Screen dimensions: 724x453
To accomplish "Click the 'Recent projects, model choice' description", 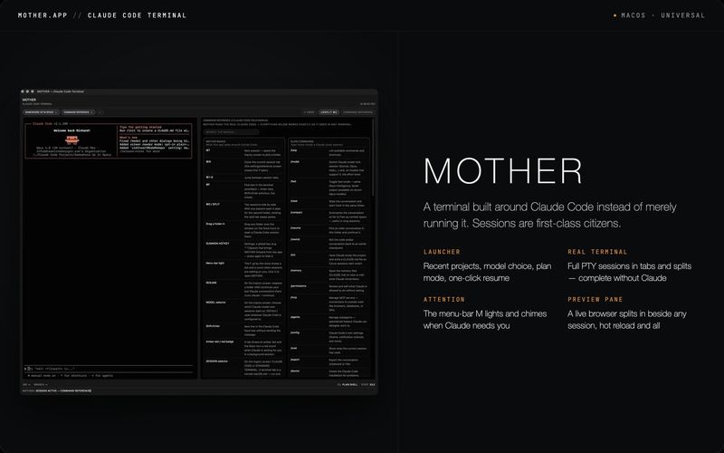I will pos(487,272).
